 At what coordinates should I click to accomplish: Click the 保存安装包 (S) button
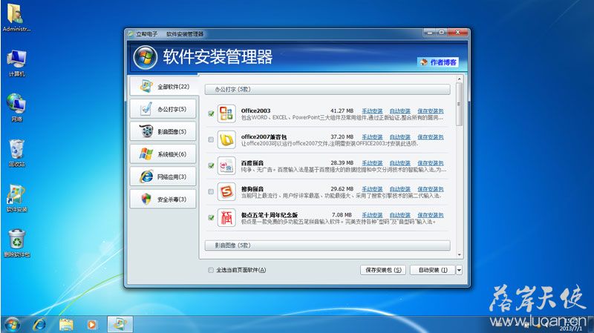click(383, 270)
